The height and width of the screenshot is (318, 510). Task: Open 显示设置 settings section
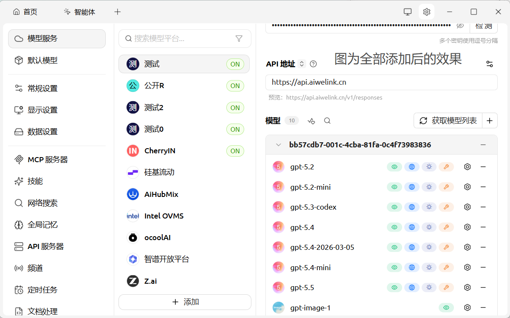coord(57,110)
